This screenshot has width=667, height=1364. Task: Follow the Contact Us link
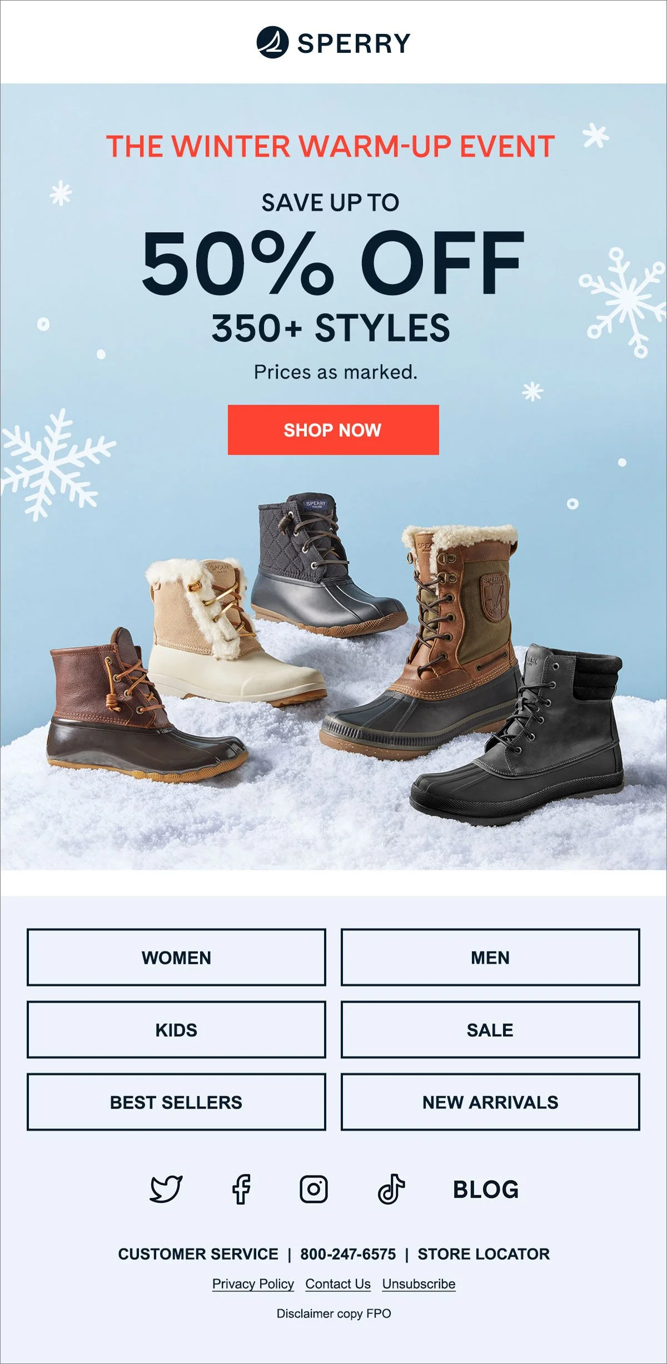click(x=338, y=1284)
